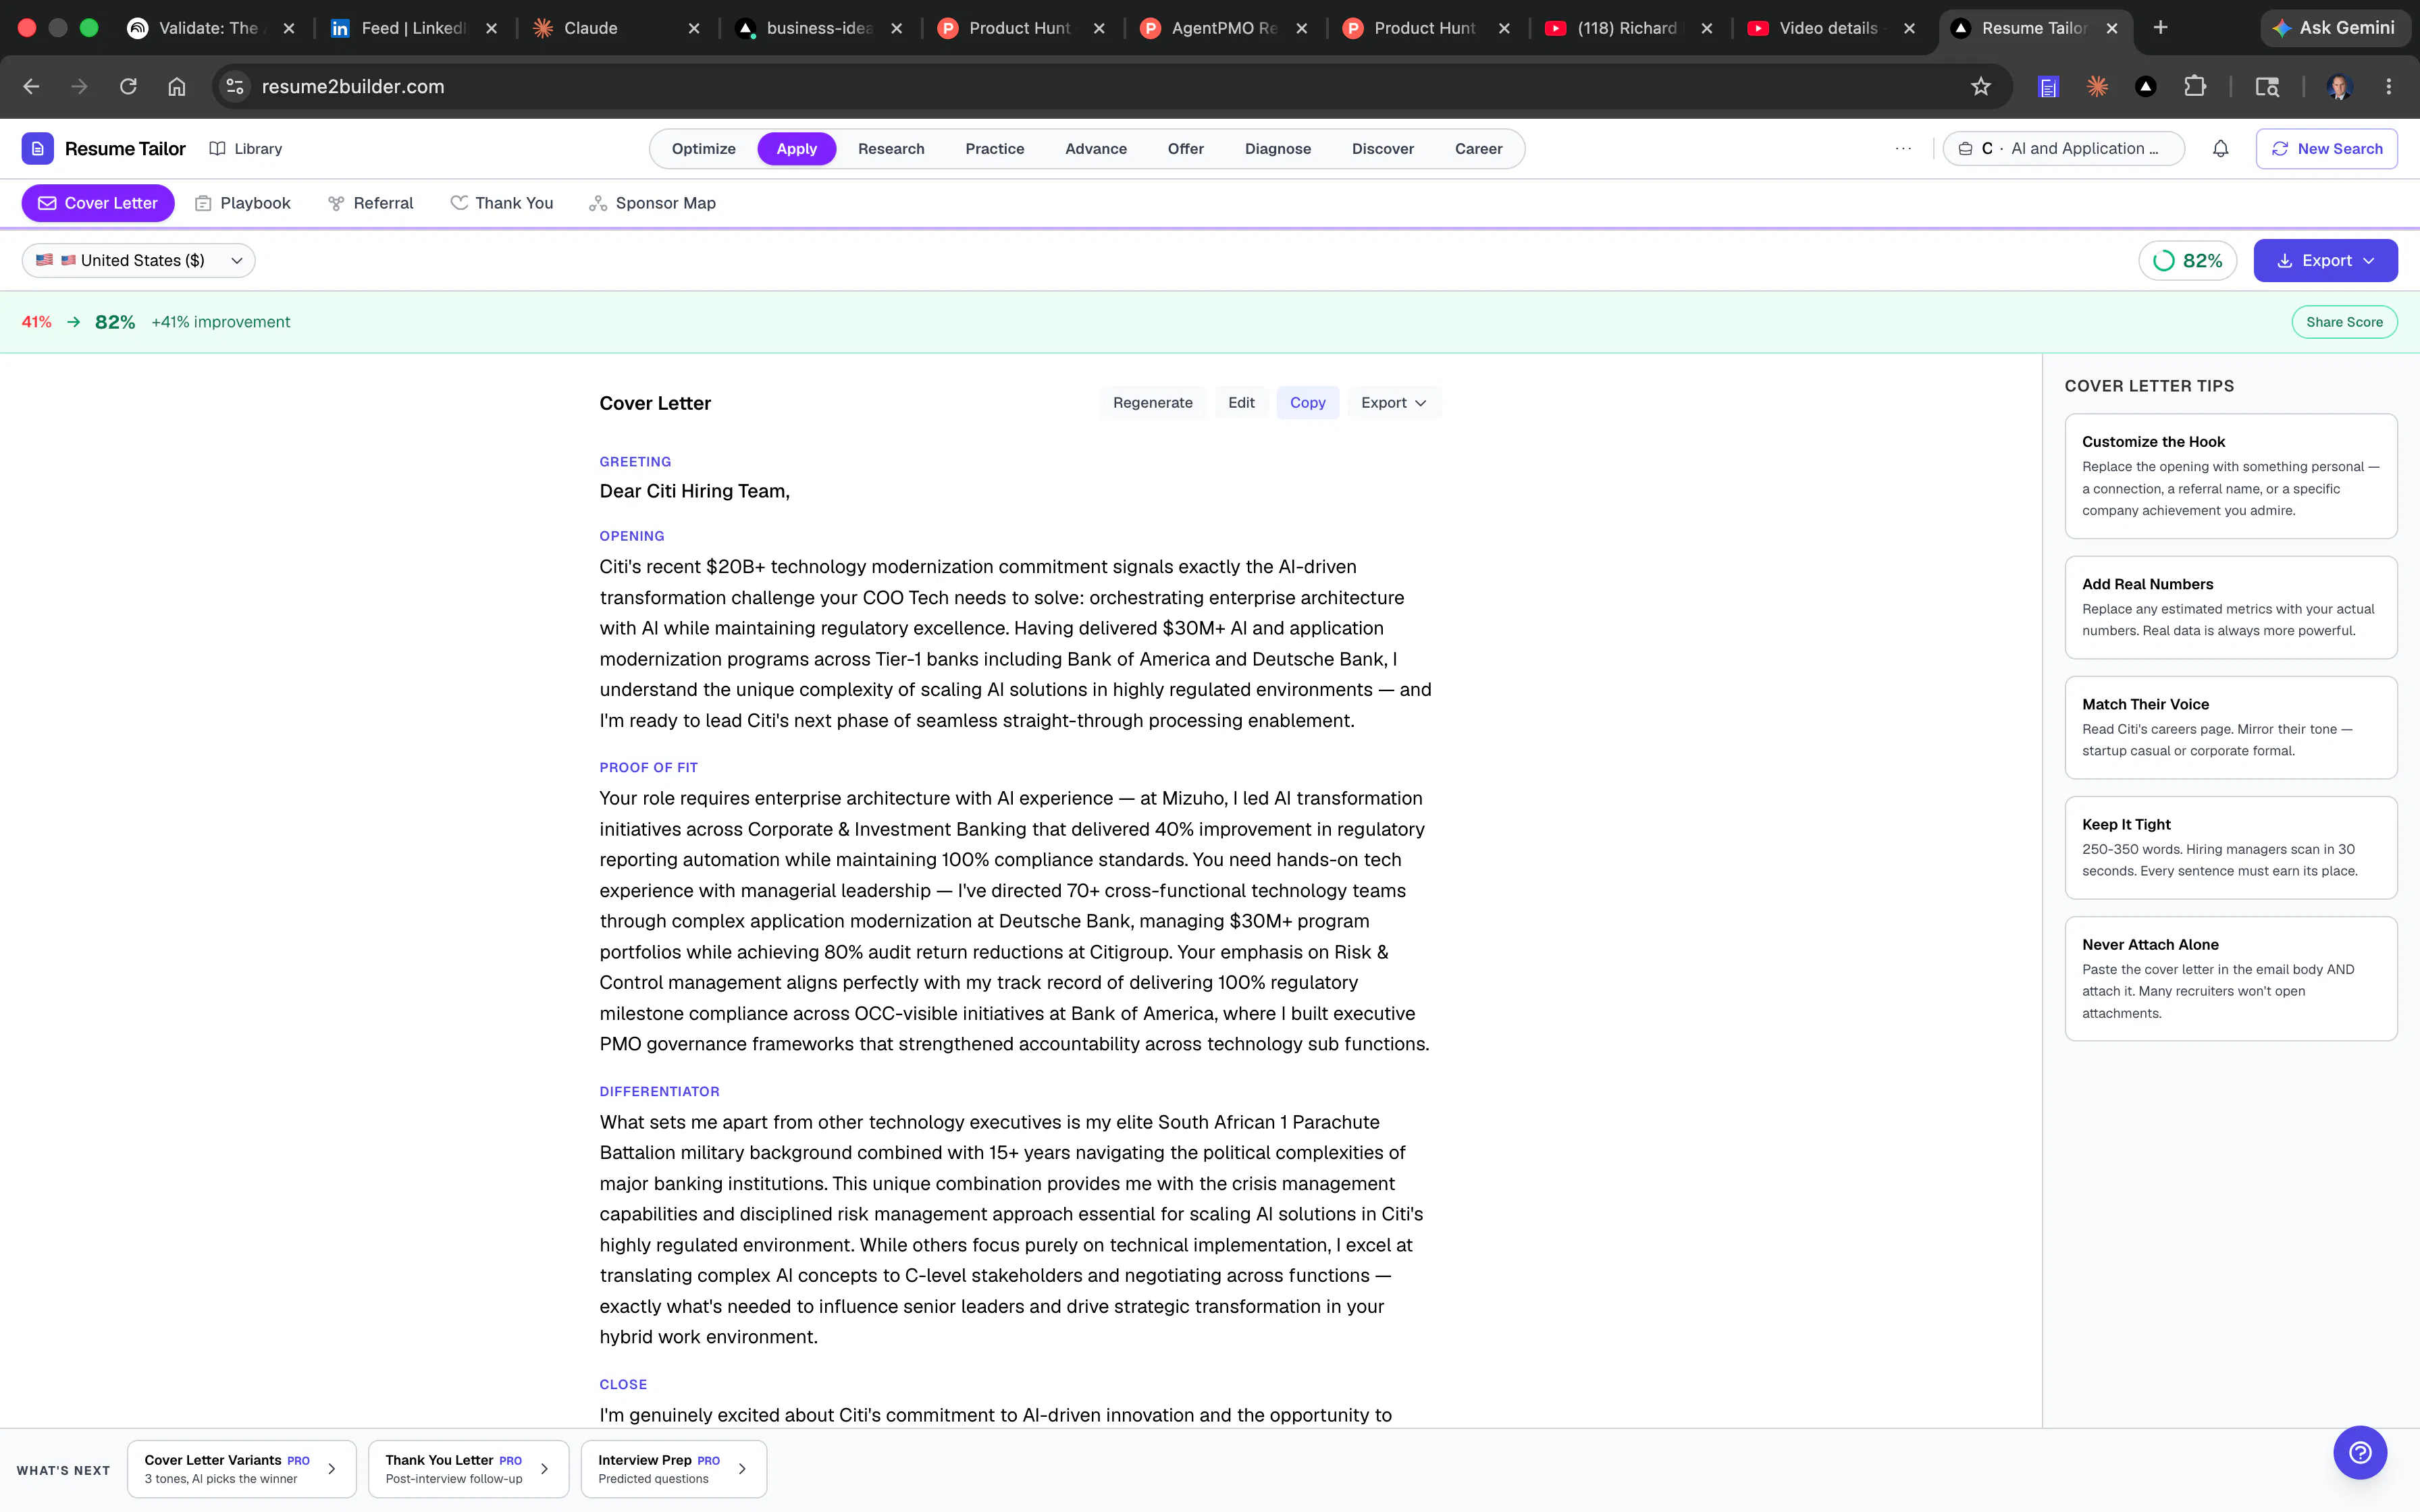
Task: Expand the cover letter Export menu
Action: pos(1394,403)
